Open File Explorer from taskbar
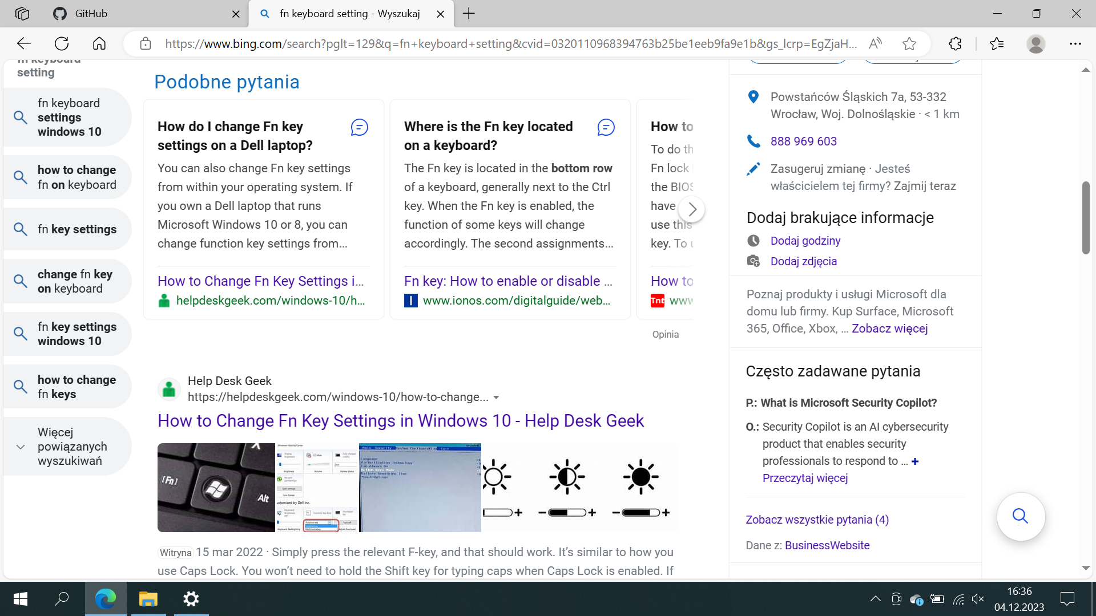Screen dimensions: 1096x616 [x=148, y=599]
